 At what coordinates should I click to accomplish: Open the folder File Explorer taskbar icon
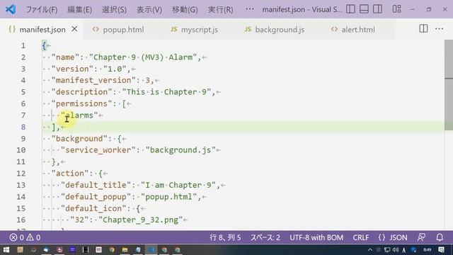125,250
